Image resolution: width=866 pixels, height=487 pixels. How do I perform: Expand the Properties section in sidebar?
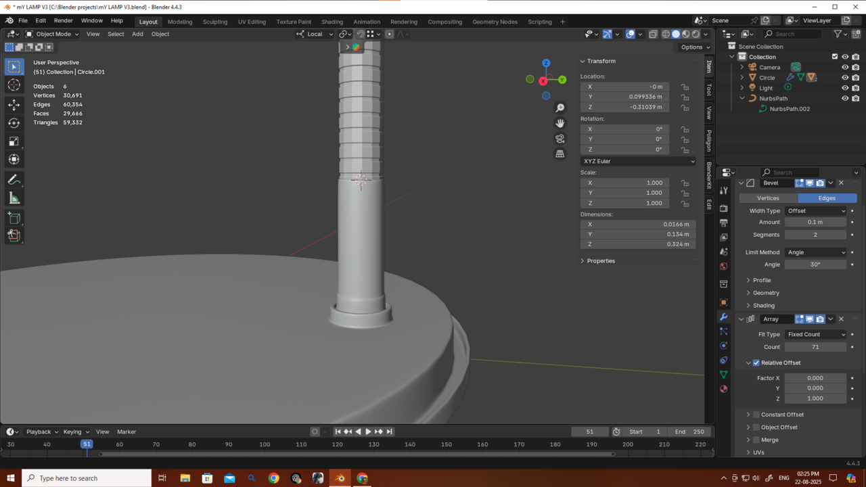coord(600,261)
